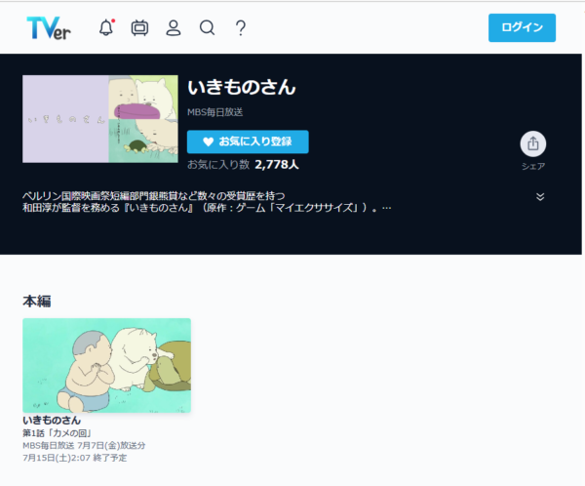The image size is (585, 486).
Task: Click the series banner thumbnail image
Action: point(100,118)
